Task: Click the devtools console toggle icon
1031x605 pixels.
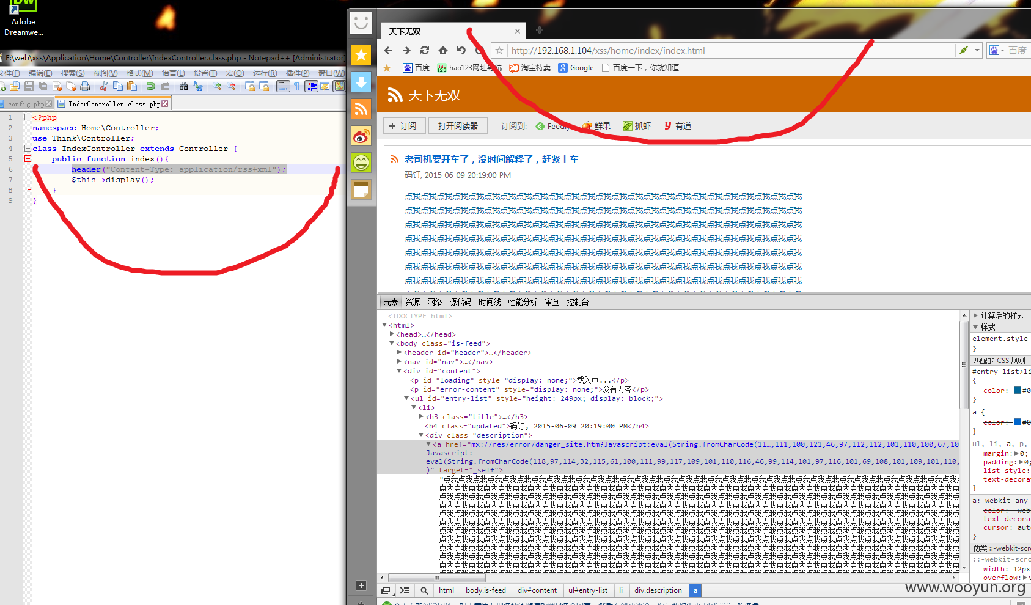Action: pos(405,590)
